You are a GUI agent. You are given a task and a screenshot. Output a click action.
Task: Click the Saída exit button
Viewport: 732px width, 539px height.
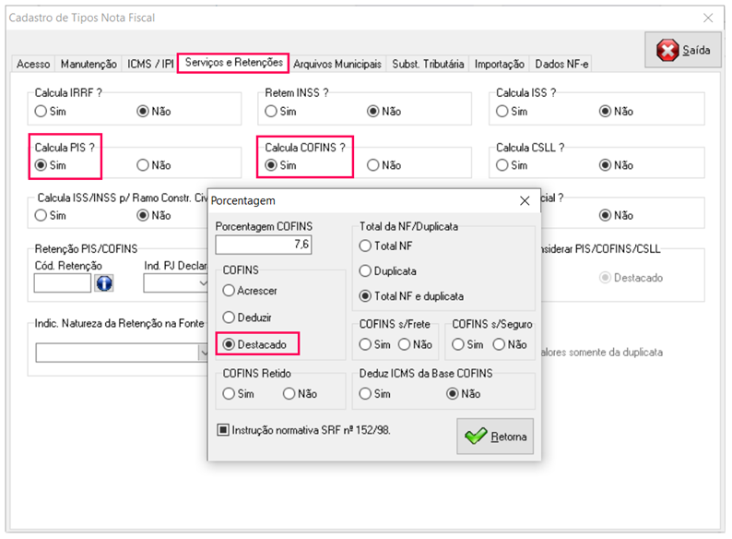pos(683,51)
